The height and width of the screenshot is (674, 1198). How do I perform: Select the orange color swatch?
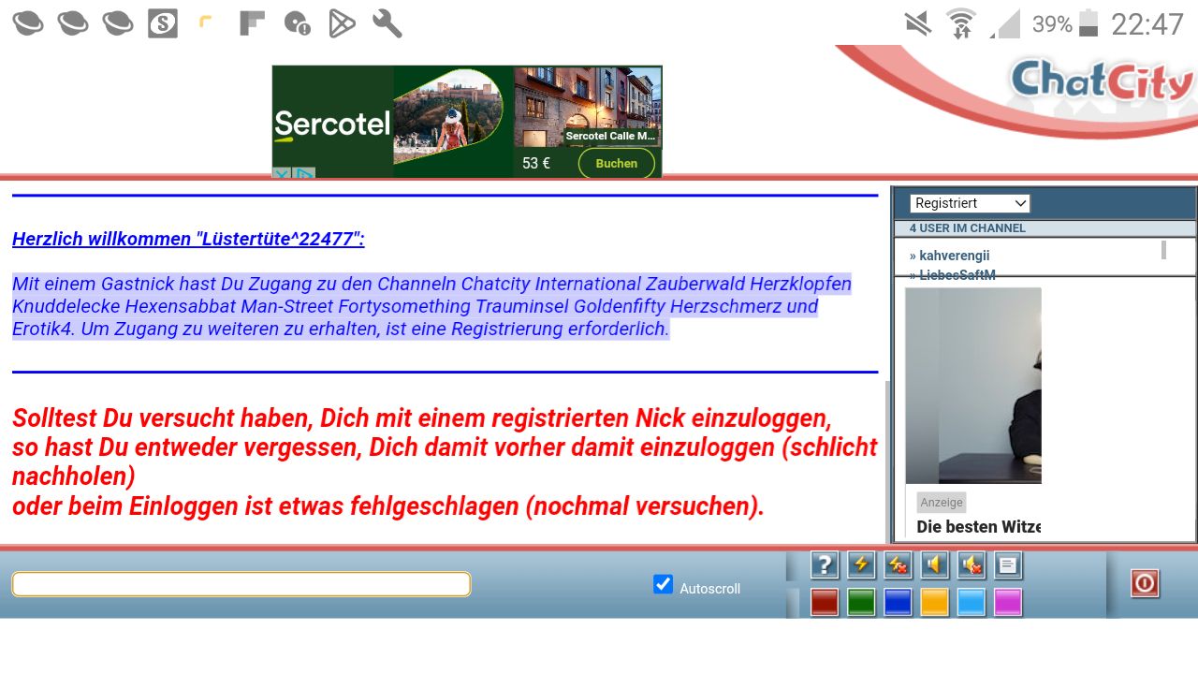click(934, 602)
